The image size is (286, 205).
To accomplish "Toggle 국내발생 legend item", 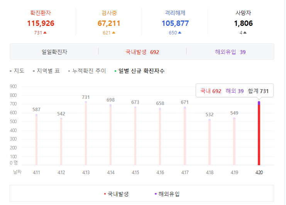I will pyautogui.click(x=117, y=194).
